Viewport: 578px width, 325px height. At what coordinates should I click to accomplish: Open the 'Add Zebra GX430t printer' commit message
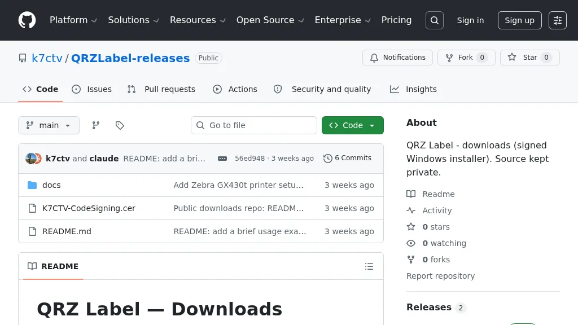[x=239, y=185]
